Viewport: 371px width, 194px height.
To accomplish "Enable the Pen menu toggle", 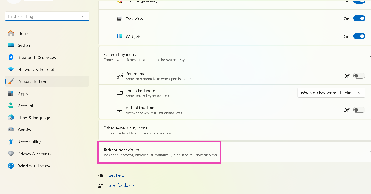I will click(359, 76).
